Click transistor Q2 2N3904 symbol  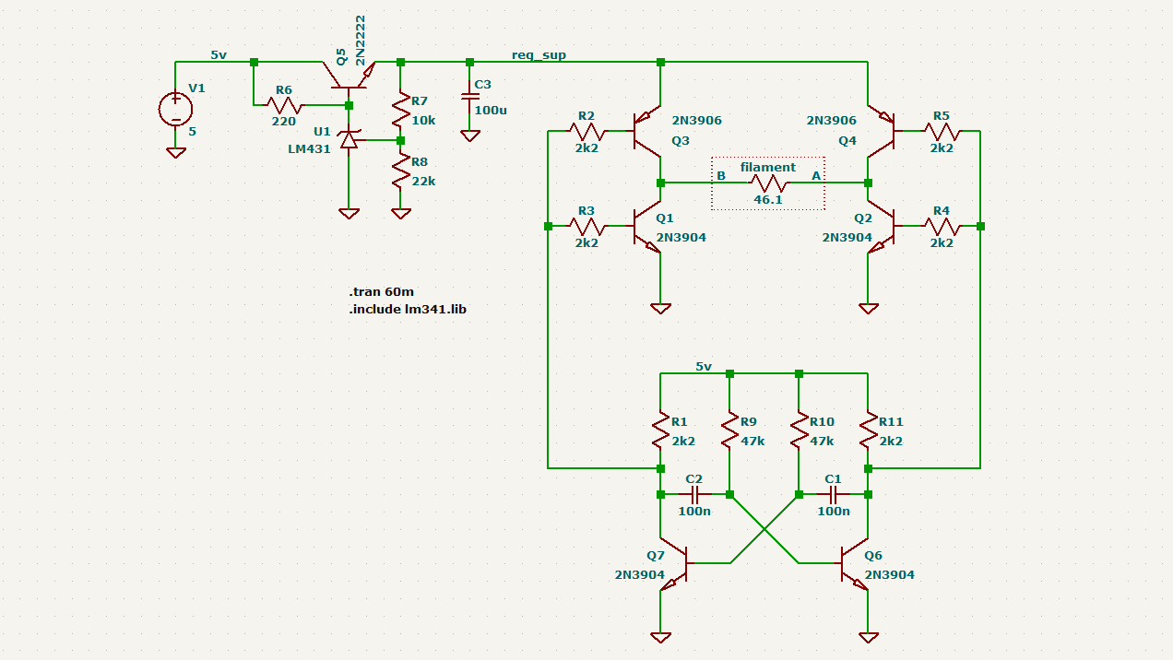[x=880, y=226]
